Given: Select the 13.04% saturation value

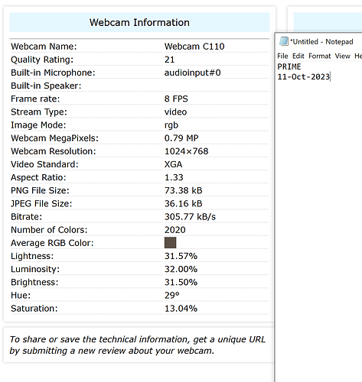Looking at the screenshot, I should (181, 309).
